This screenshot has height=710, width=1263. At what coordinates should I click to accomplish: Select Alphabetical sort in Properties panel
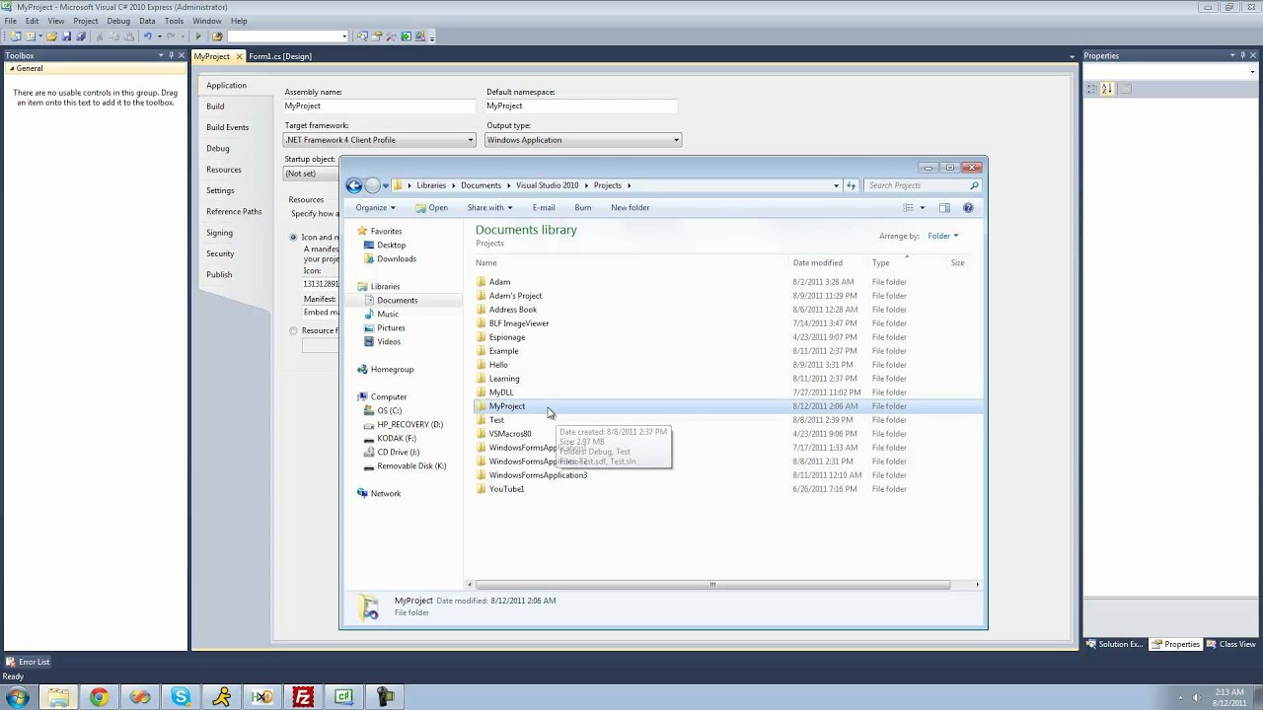click(x=1107, y=89)
